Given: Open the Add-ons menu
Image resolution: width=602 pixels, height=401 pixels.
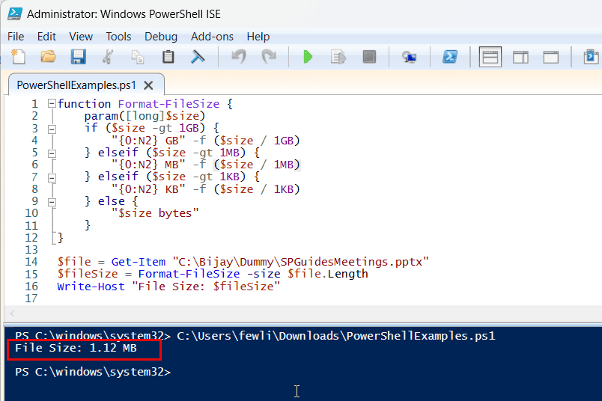Looking at the screenshot, I should click(x=212, y=37).
